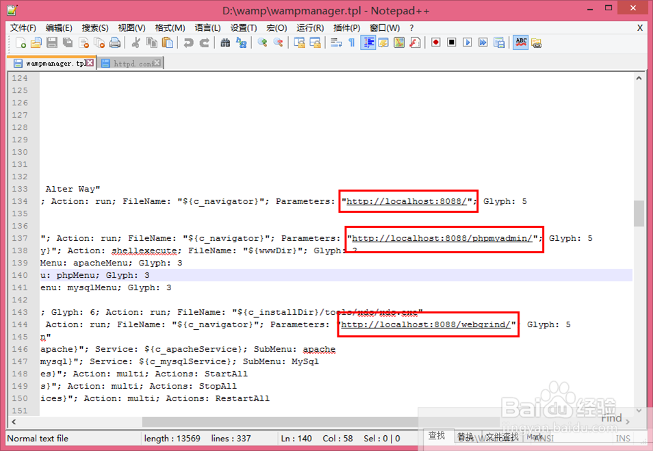Click the Cut scissors icon
The width and height of the screenshot is (653, 451).
136,42
